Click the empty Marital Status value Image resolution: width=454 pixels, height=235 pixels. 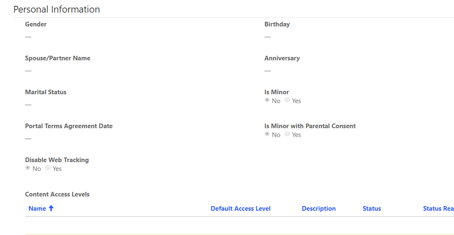[28, 105]
